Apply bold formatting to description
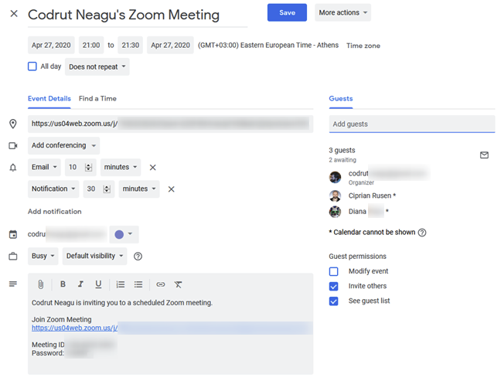This screenshot has height=381, width=501. [63, 284]
